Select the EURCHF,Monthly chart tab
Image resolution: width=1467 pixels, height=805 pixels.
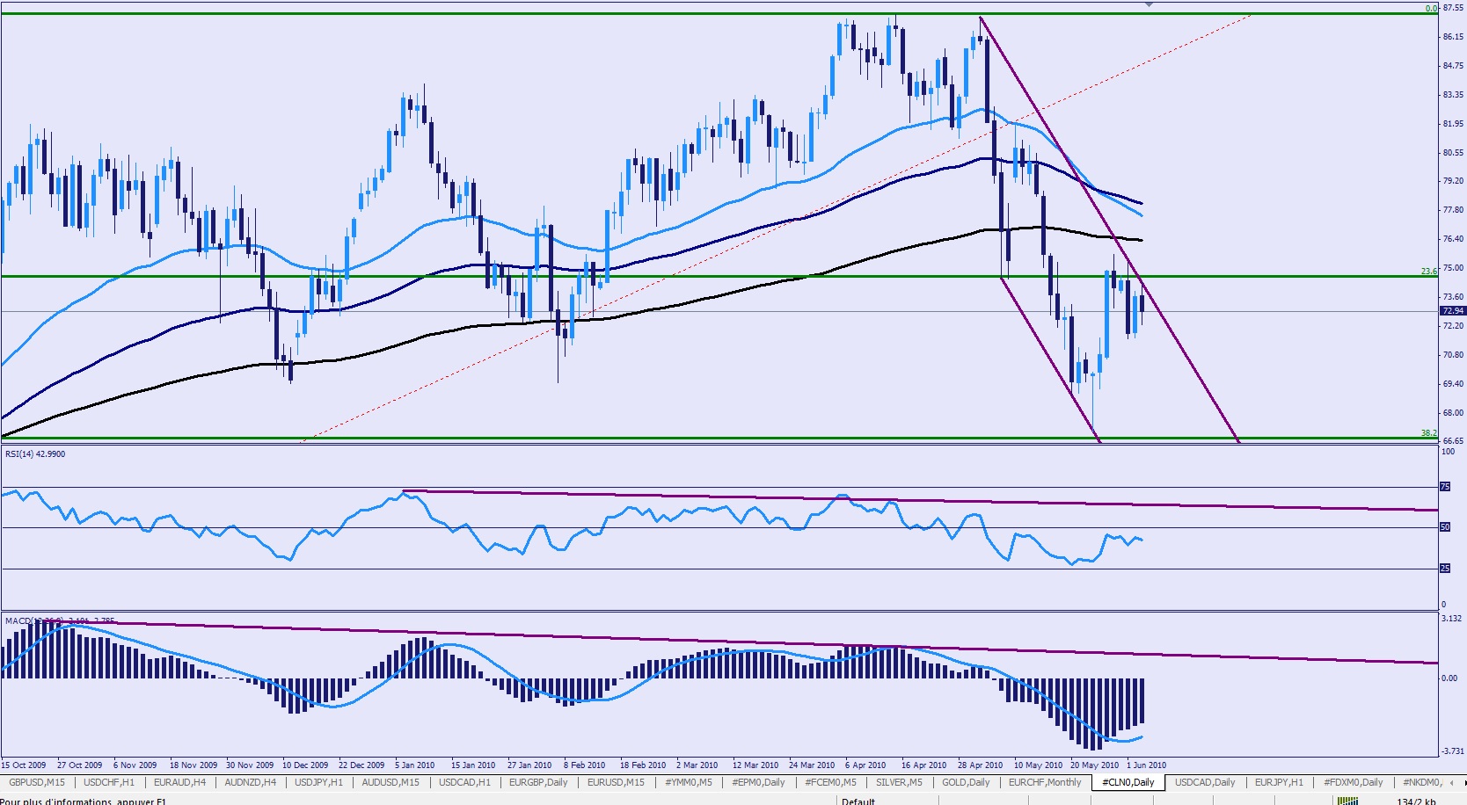(1045, 782)
